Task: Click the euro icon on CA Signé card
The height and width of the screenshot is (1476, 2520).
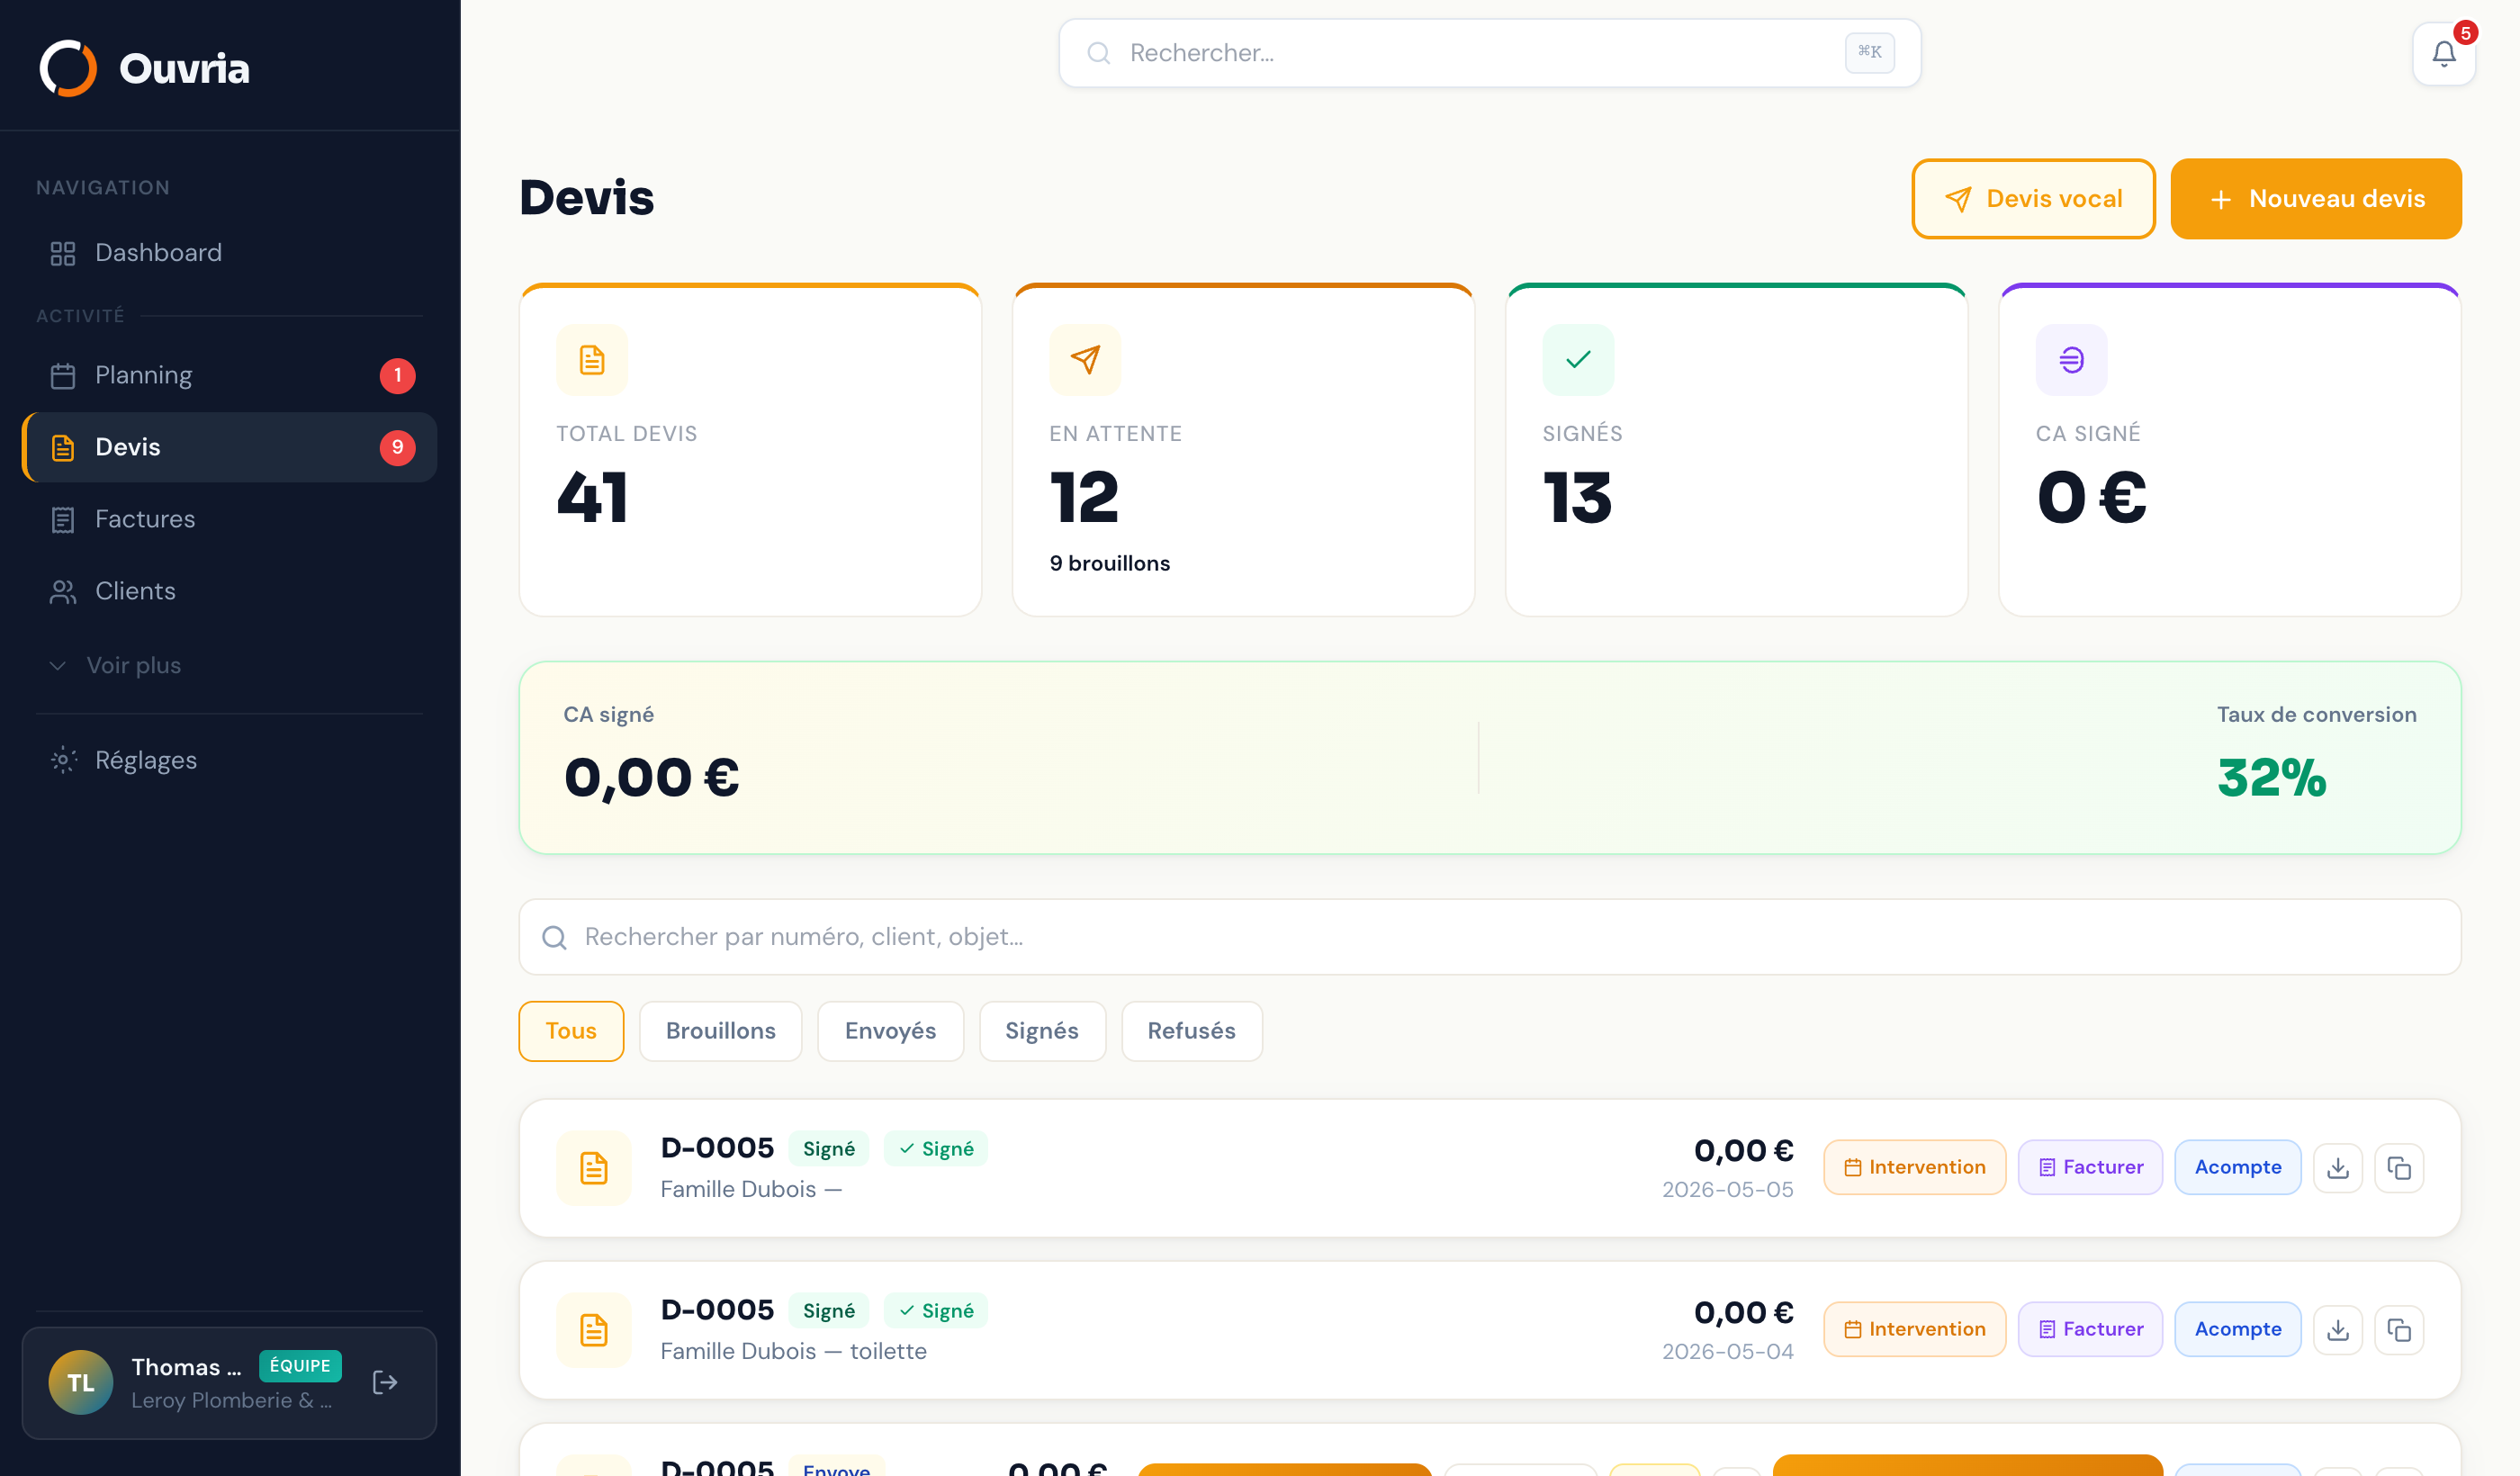Action: coord(2071,359)
